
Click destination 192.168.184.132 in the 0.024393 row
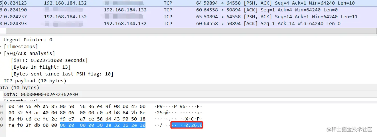pyautogui.click(x=125, y=24)
